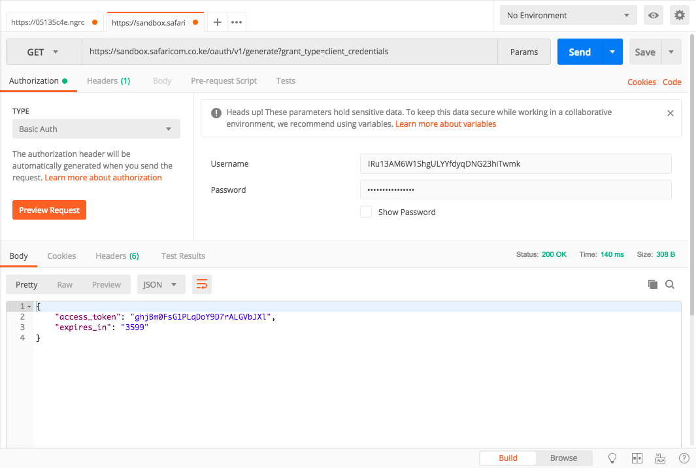This screenshot has width=696, height=468.
Task: Enable the Show Password checkbox
Action: pos(366,212)
